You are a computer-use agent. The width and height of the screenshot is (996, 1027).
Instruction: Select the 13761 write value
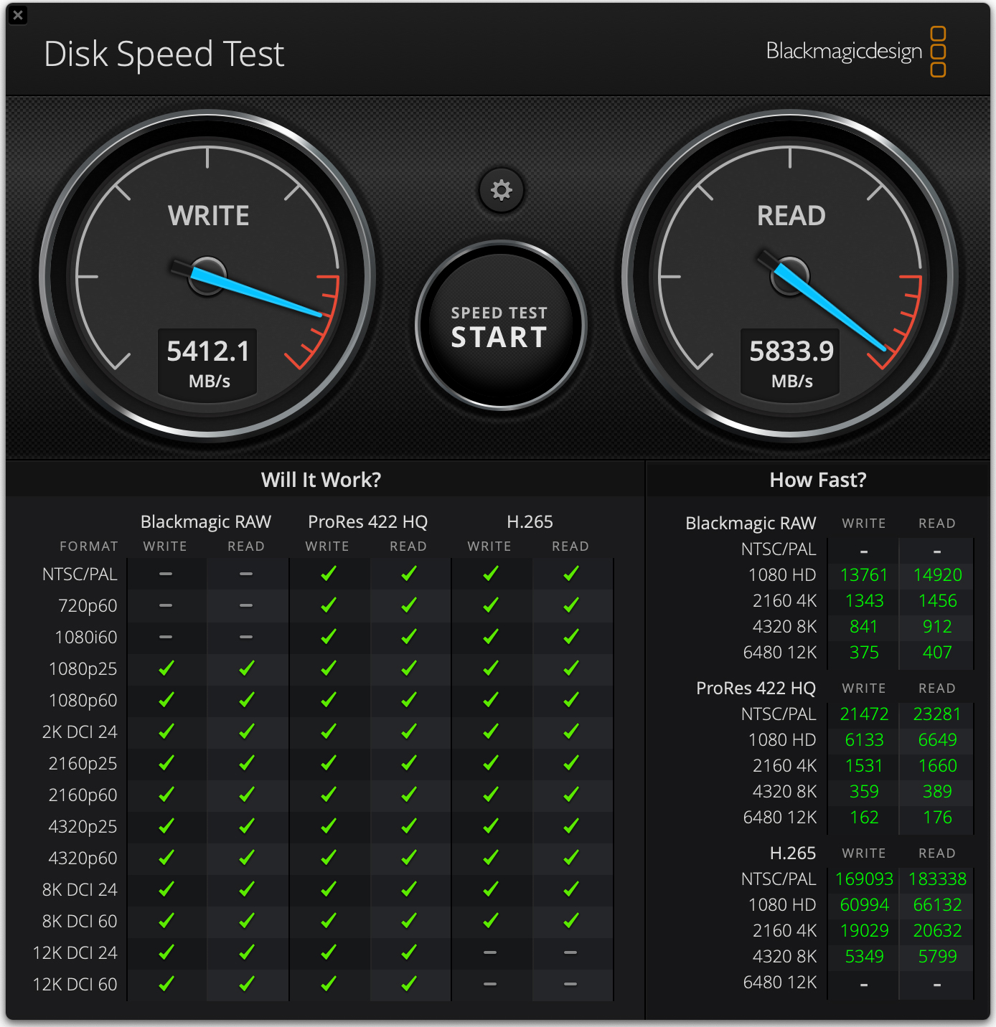coord(864,575)
